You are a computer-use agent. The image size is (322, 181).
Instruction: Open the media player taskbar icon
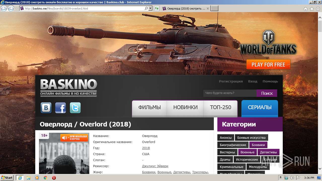coord(37,178)
